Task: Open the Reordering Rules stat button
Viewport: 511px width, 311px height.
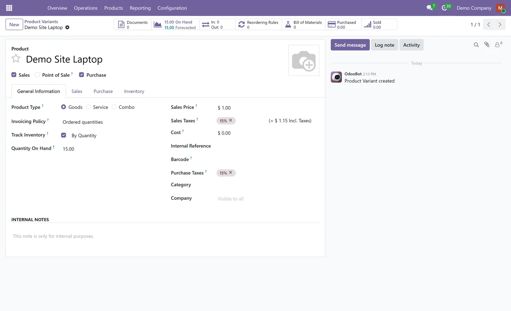Action: (258, 24)
